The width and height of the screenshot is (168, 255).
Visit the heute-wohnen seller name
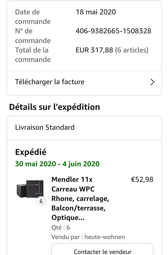click(105, 237)
